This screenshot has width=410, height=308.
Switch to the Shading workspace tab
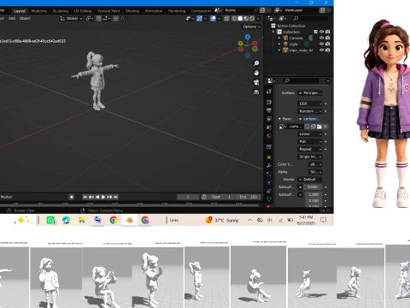click(x=132, y=11)
